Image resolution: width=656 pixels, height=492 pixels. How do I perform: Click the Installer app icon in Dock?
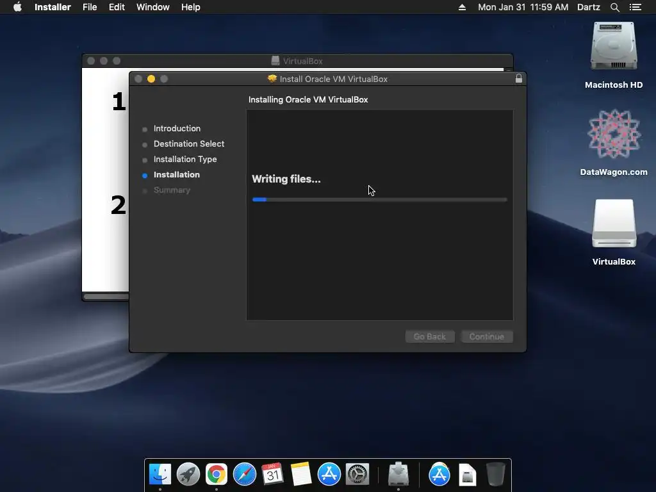coord(398,475)
